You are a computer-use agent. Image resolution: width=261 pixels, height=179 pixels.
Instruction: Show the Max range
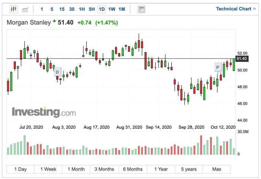(x=217, y=169)
